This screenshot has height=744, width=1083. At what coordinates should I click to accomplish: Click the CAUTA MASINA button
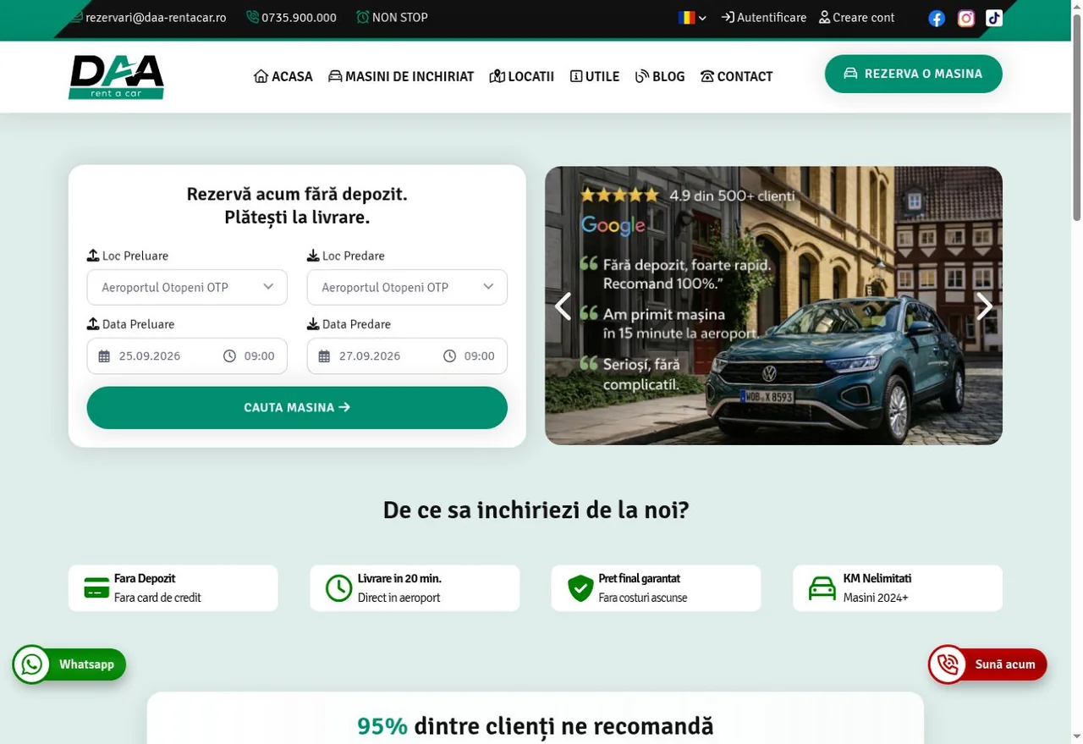pos(297,408)
